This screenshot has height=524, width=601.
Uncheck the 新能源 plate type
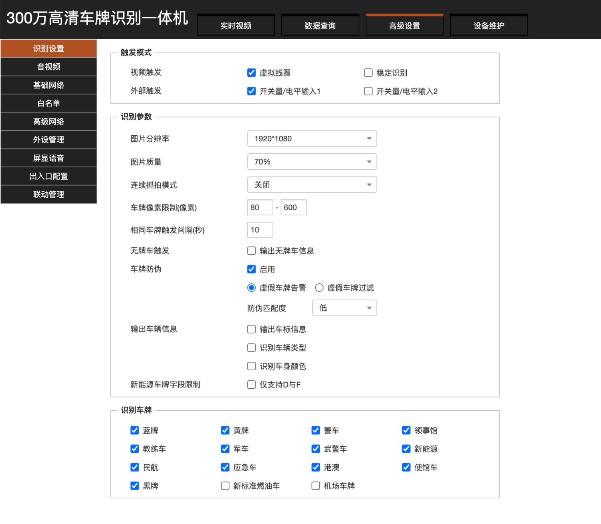406,449
